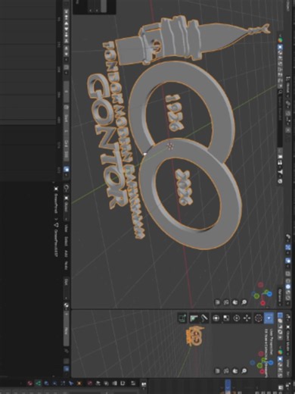
Task: Toggle pin icon in node editor header
Action: 67,351
